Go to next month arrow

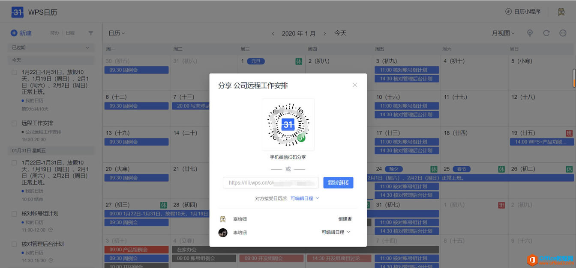(x=325, y=33)
